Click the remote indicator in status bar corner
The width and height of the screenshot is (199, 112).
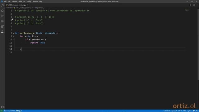coord(2,111)
